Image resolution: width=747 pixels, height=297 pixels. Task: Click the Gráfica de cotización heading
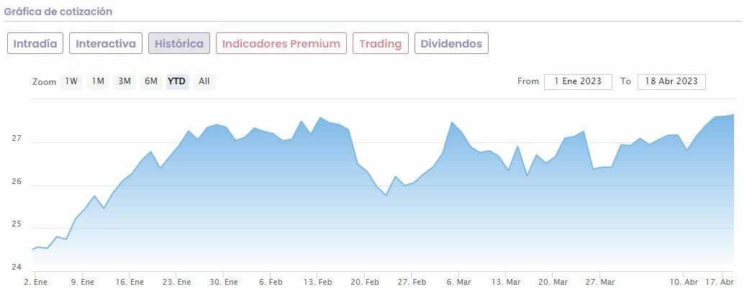point(58,12)
